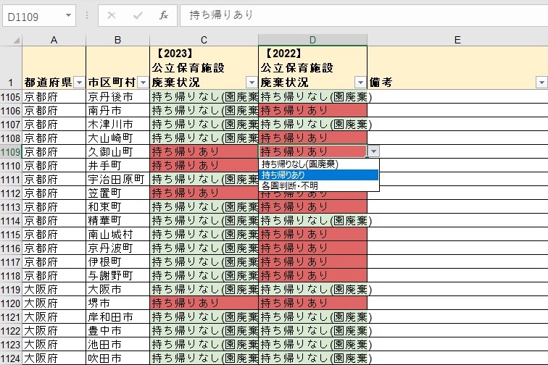
Task: Click cell 和束町
Action: click(x=117, y=207)
